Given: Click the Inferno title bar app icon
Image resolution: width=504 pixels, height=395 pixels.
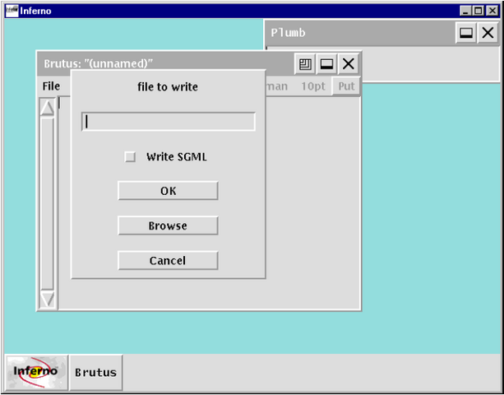Looking at the screenshot, I should click(x=12, y=11).
